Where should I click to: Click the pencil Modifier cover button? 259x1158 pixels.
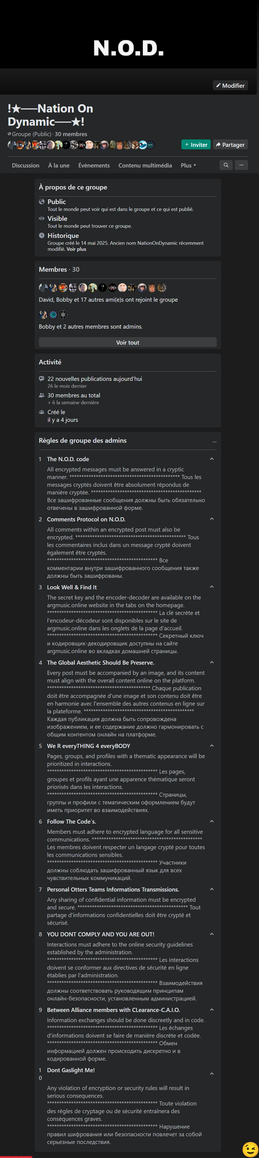[x=230, y=86]
